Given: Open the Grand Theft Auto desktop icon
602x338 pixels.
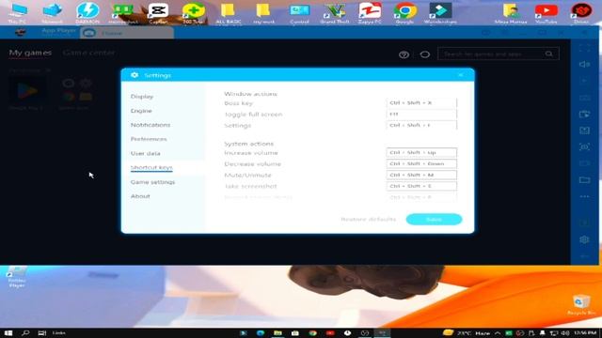Looking at the screenshot, I should pos(335,12).
